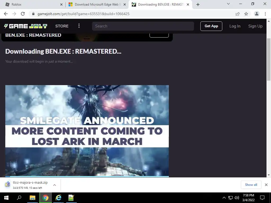The width and height of the screenshot is (271, 203).
Task: Open network status tray icon
Action: tap(231, 198)
